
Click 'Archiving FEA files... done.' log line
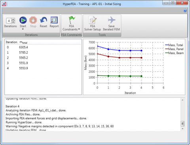23,114
